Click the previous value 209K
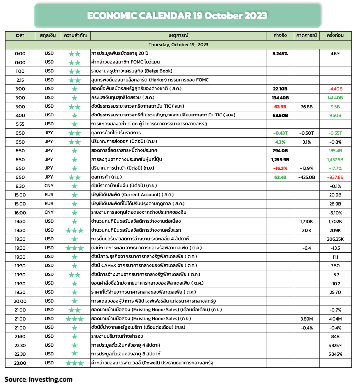Image resolution: width=355 pixels, height=389 pixels. (x=335, y=231)
